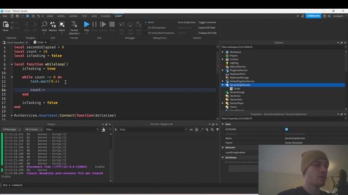Viewport: 348px width, 195px height.
Task: Click the Paste clipboard icon
Action: click(5, 25)
